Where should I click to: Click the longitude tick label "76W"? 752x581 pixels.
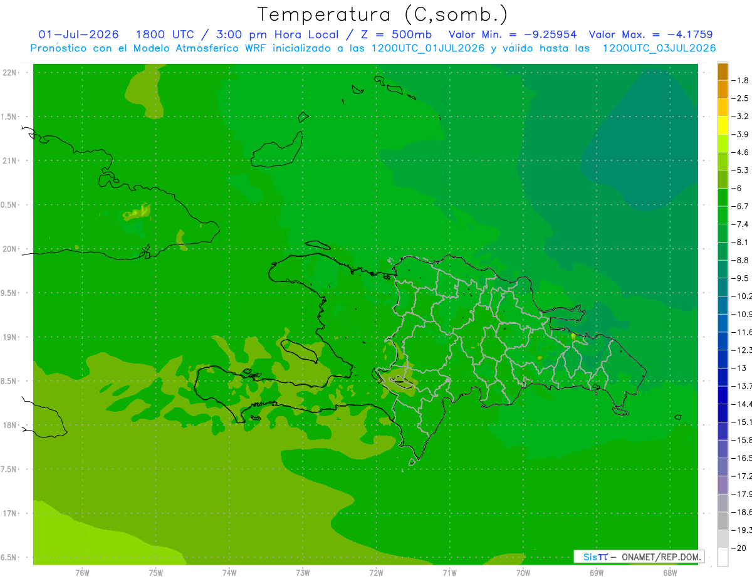(x=82, y=572)
